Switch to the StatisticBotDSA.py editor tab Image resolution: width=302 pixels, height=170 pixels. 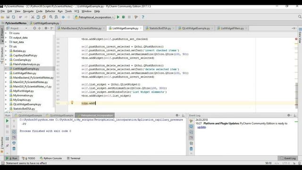(160, 28)
